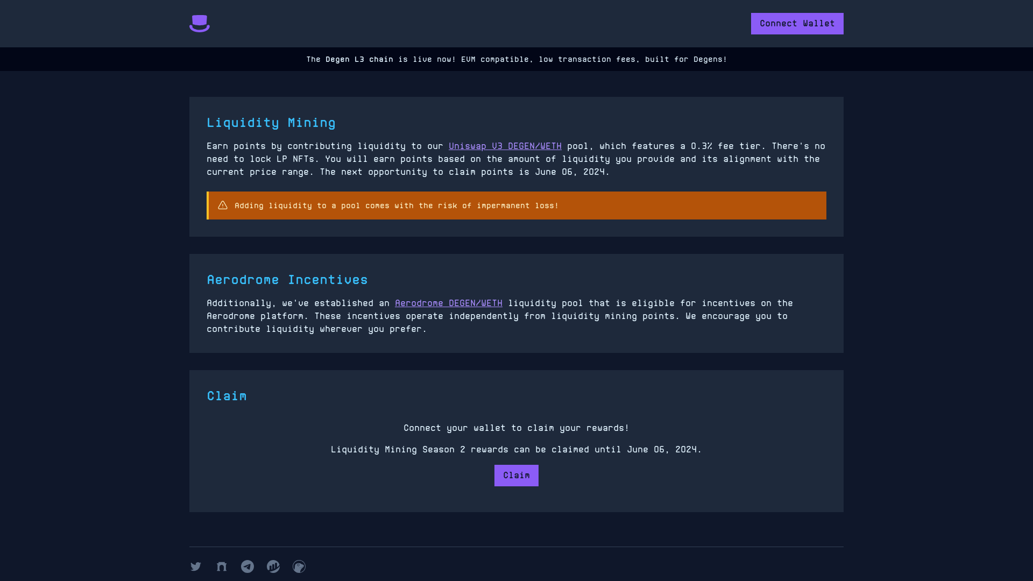The image size is (1033, 581).
Task: Click the purple top hat Degen logo
Action: (200, 24)
